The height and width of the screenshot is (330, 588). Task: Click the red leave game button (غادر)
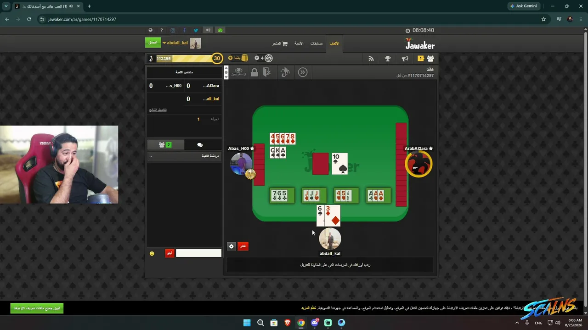click(x=243, y=246)
